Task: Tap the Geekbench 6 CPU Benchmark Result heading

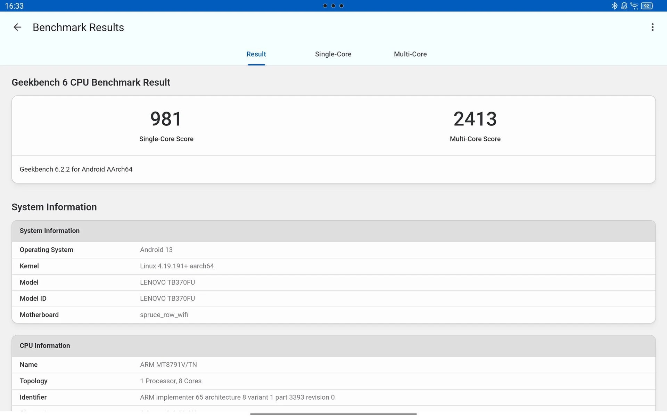Action: (91, 82)
